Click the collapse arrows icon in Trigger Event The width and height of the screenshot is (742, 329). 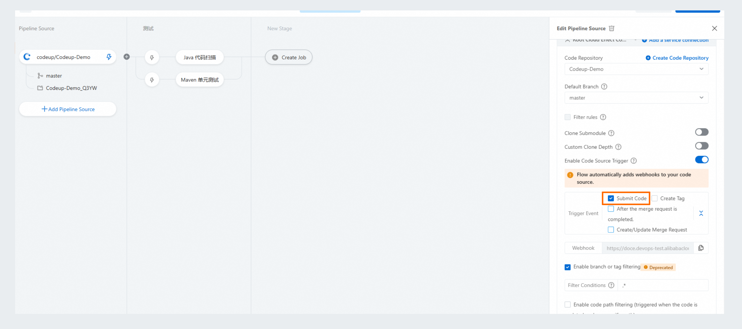[701, 213]
